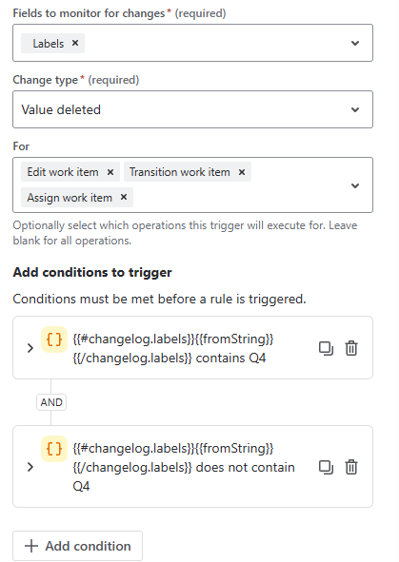Screen dimensions: 399x562
Task: Toggle the AND operator between conditions
Action: 51,402
